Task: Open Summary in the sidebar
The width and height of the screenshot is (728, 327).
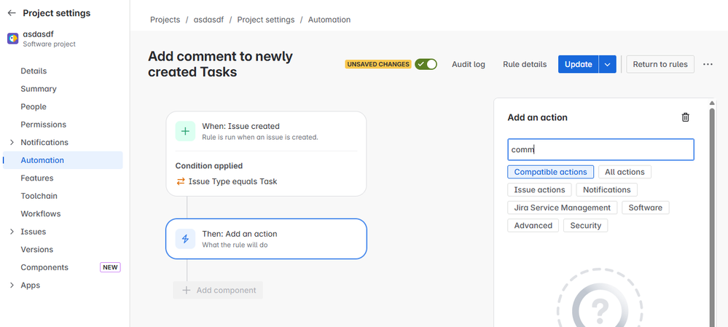Action: click(39, 89)
